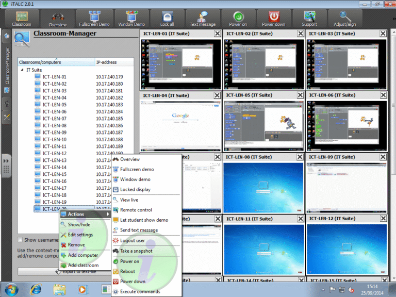Toggle the Show usernames checkbox
Image resolution: width=396 pixels, height=297 pixels.
point(21,240)
